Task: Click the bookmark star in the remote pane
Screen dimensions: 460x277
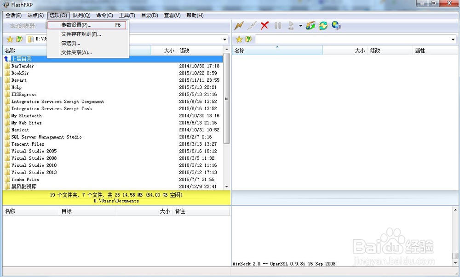Action: click(x=239, y=39)
